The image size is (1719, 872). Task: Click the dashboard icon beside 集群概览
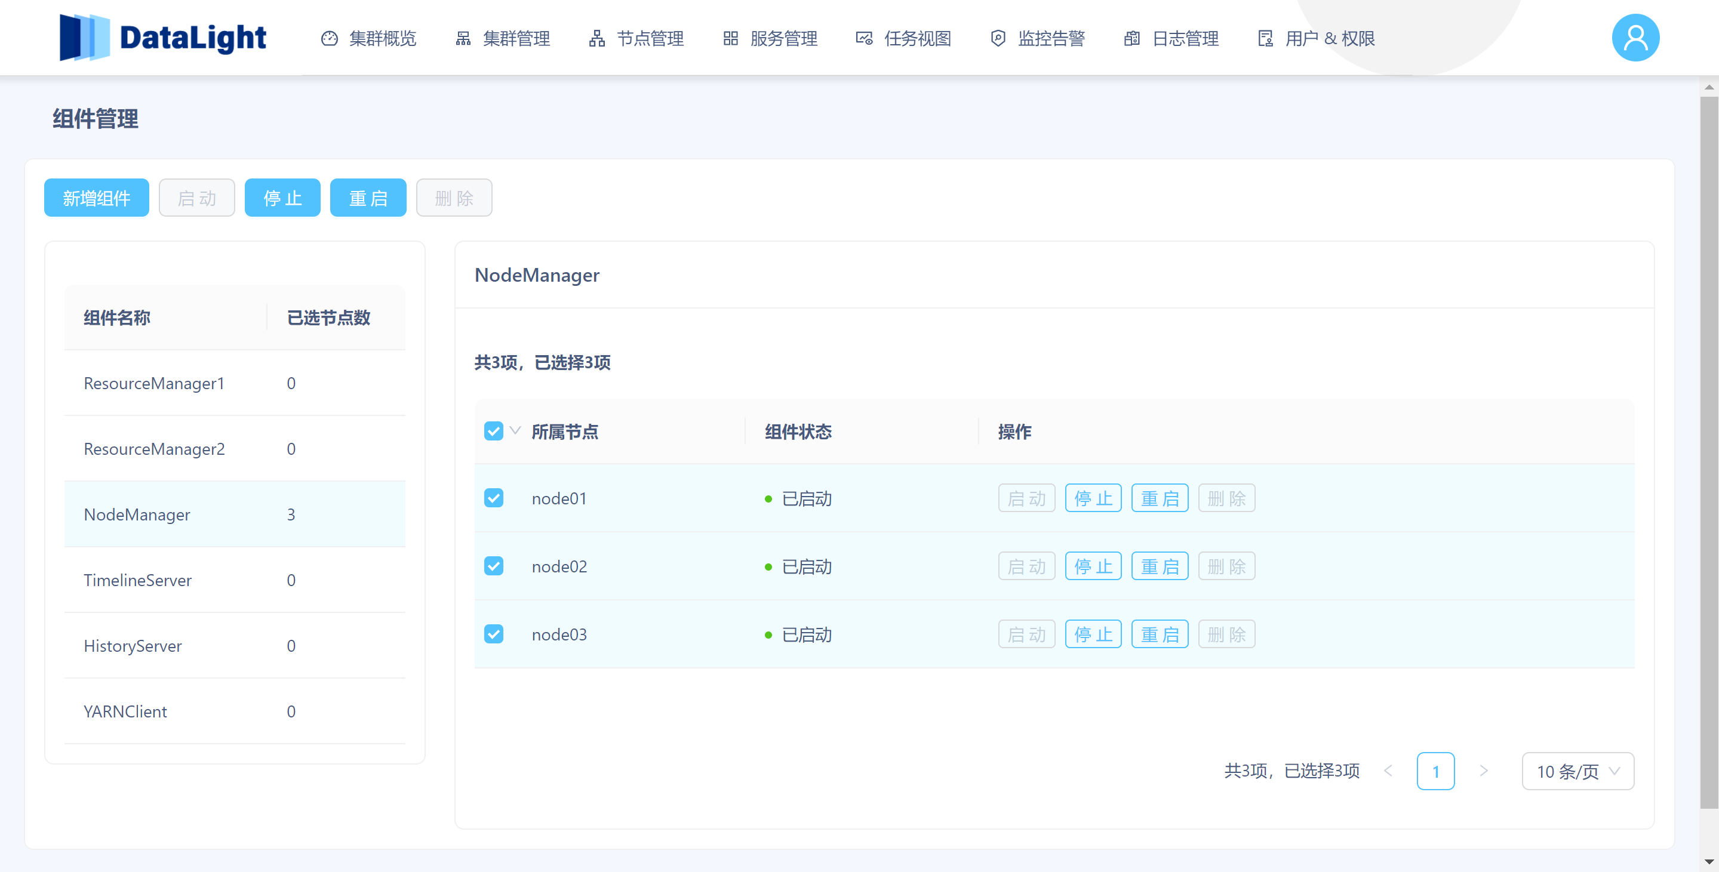coord(329,39)
